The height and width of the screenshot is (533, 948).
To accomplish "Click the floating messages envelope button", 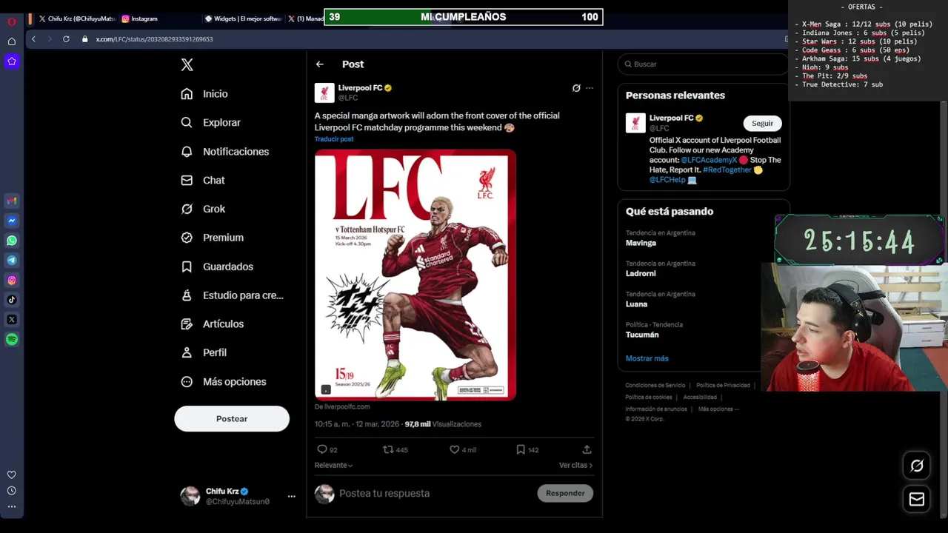I will 917,500.
